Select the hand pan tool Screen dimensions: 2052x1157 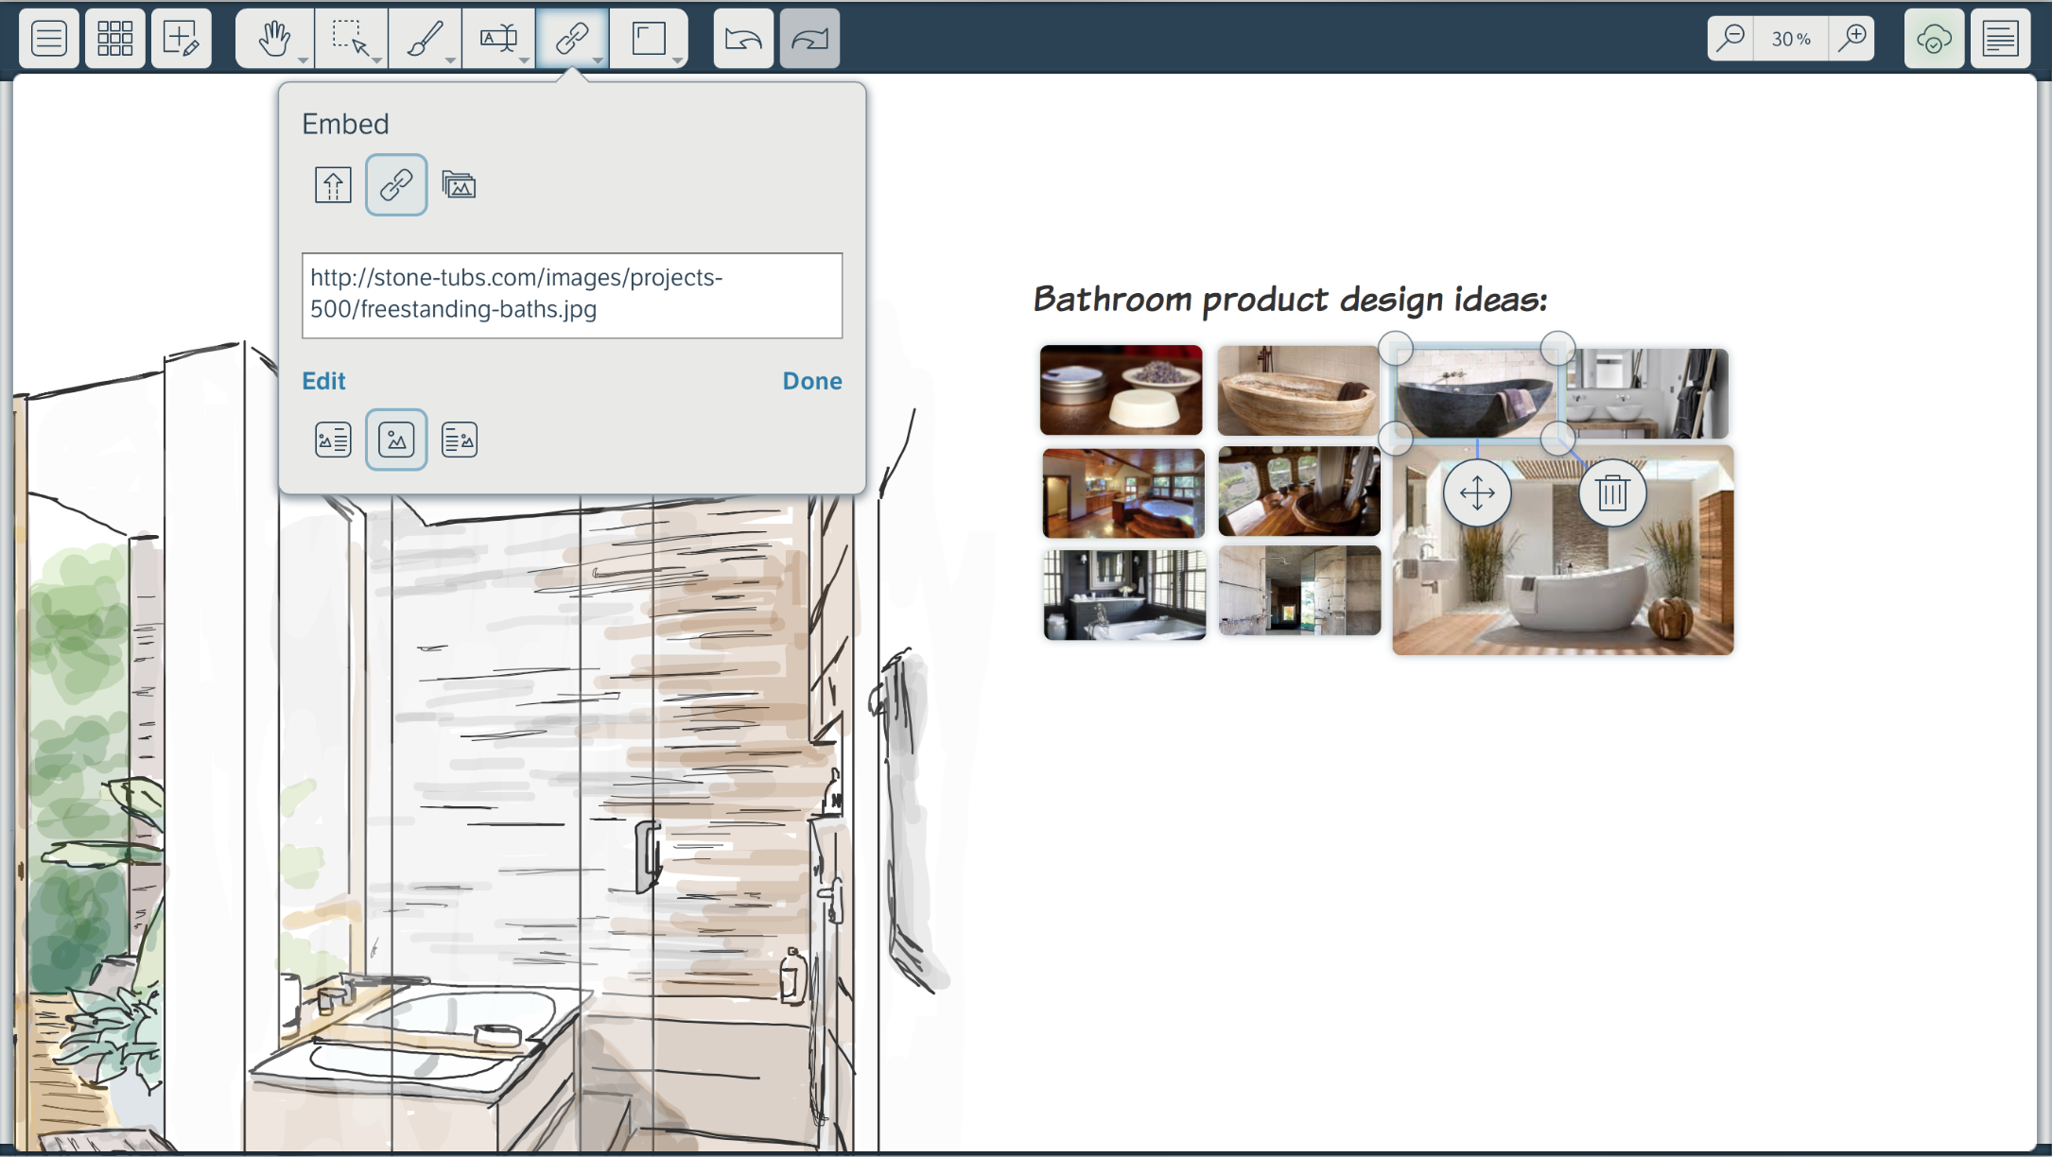click(273, 39)
